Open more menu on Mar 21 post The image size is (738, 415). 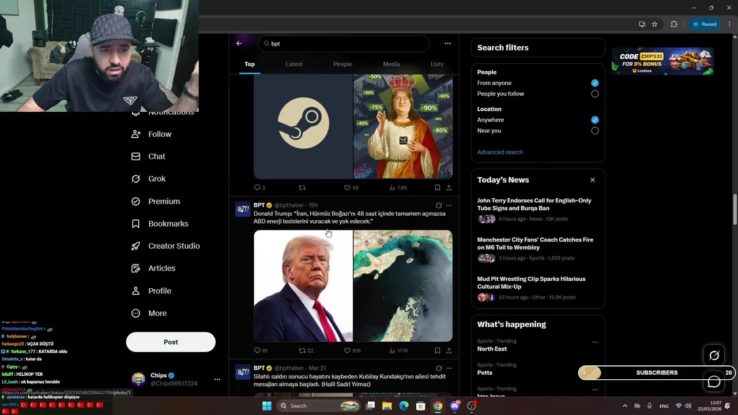[449, 368]
